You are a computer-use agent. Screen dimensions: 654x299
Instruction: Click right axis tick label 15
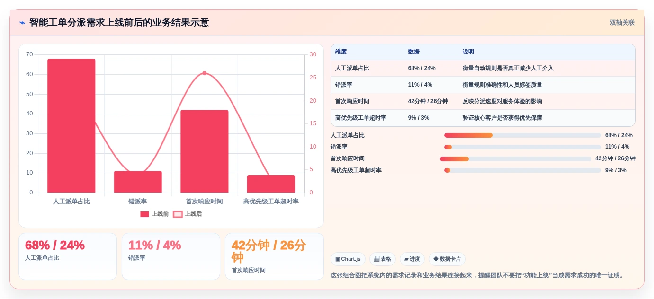313,123
